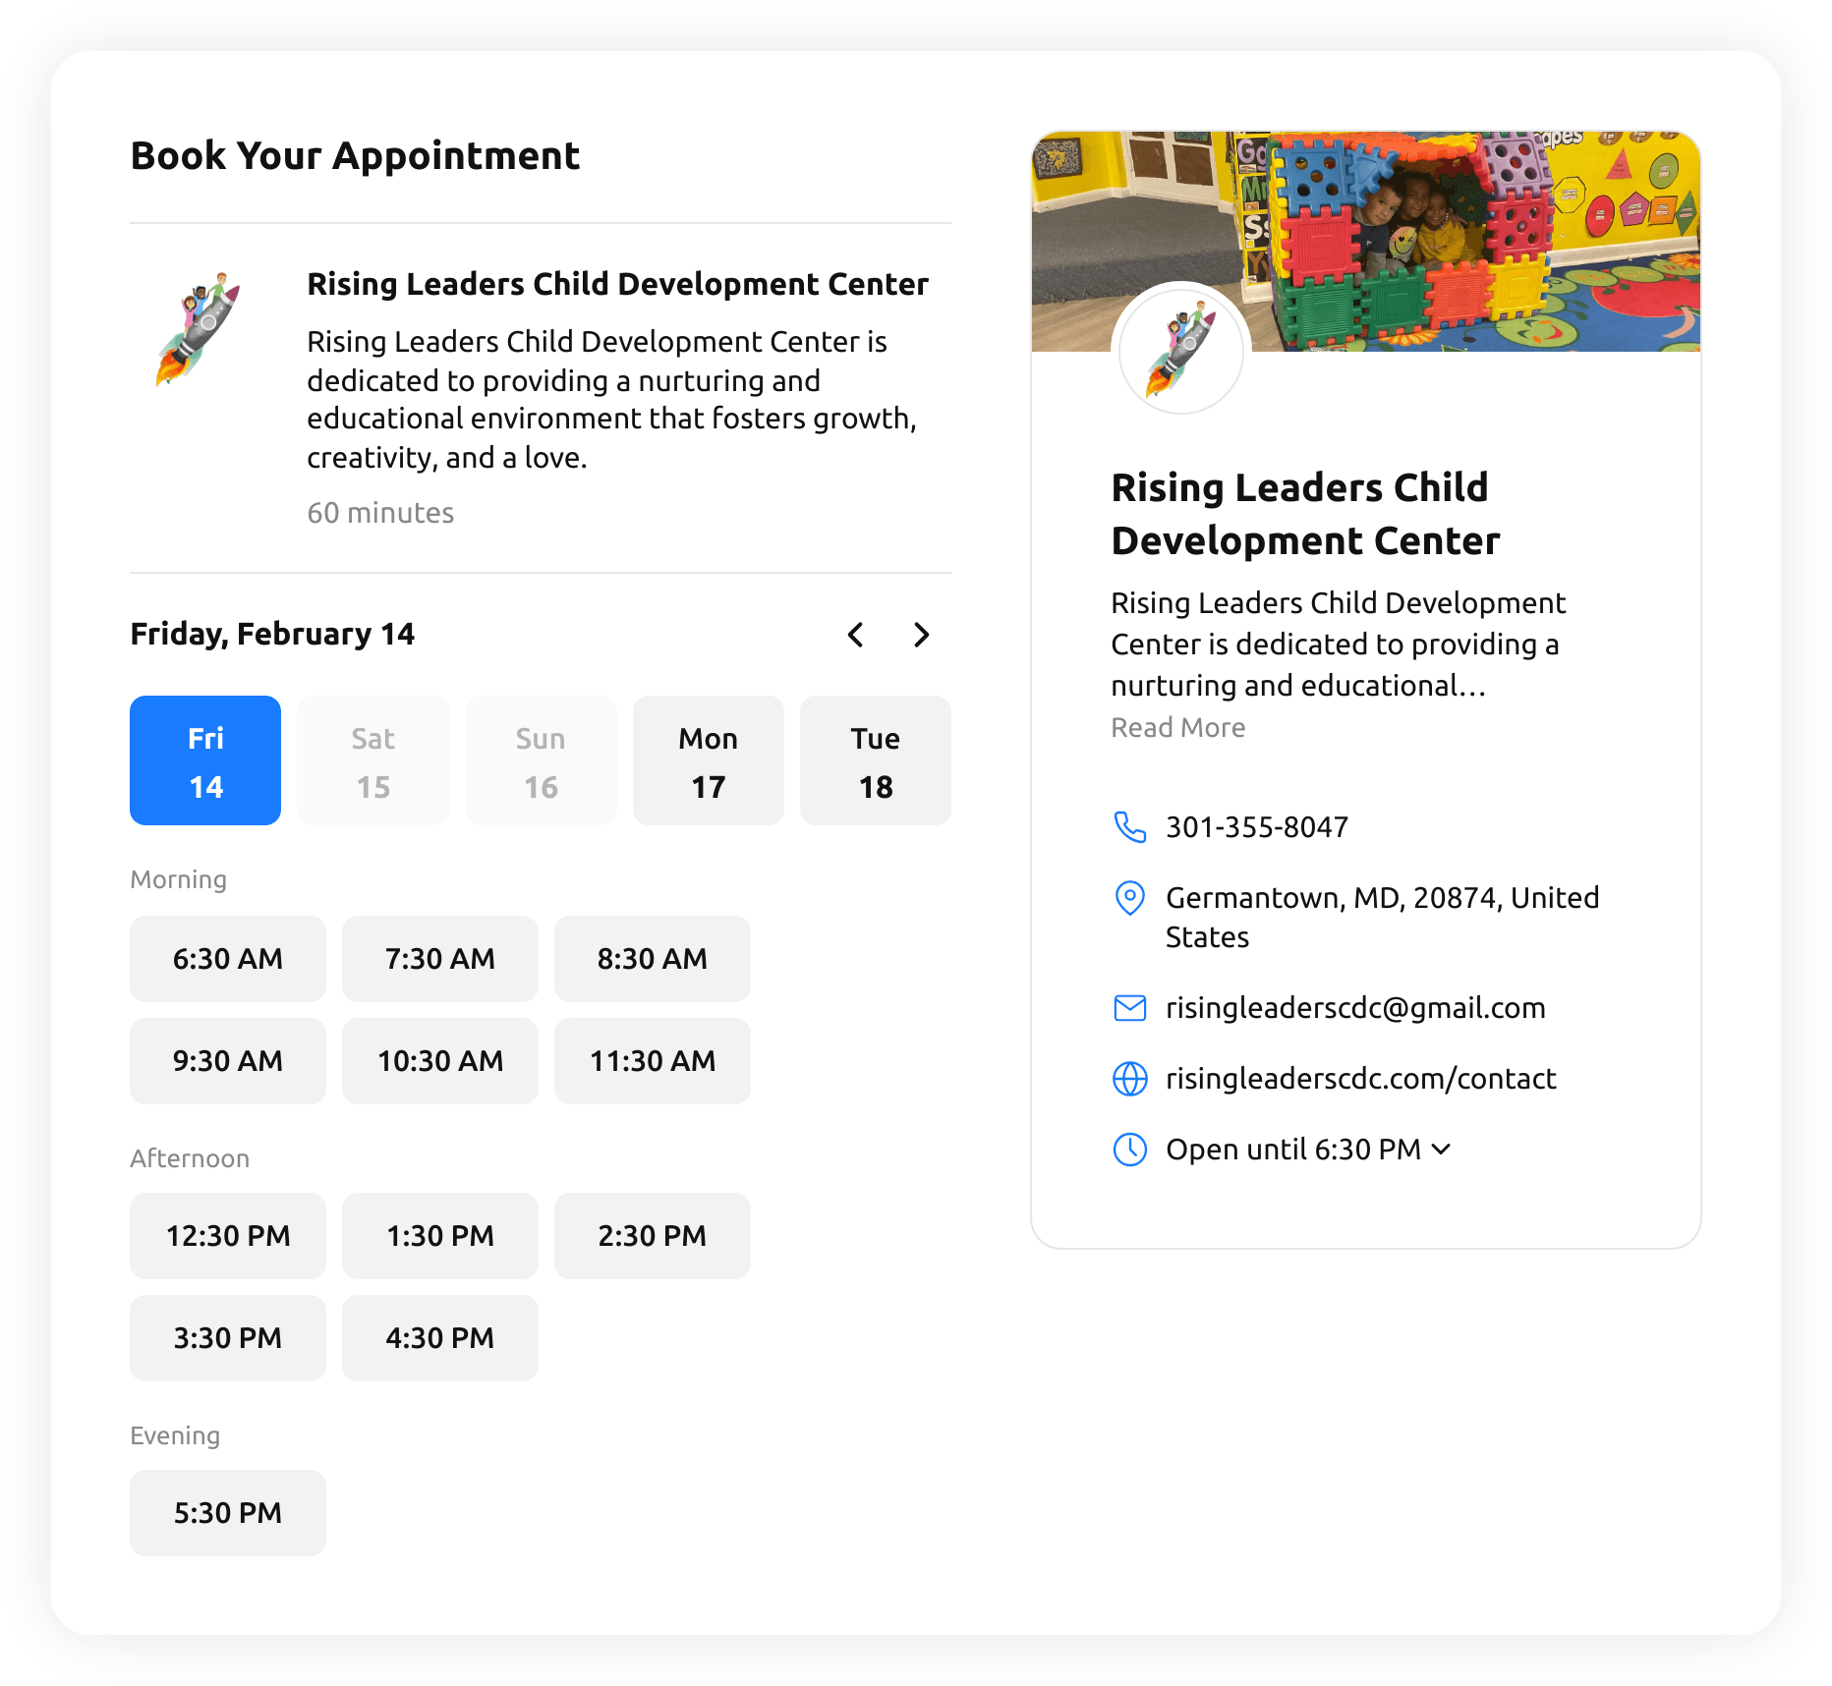Choose the 8:30 AM time slot
1832x1686 pixels.
point(653,959)
